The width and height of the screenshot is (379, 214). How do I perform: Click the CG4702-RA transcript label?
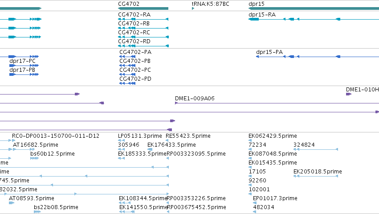(x=134, y=15)
